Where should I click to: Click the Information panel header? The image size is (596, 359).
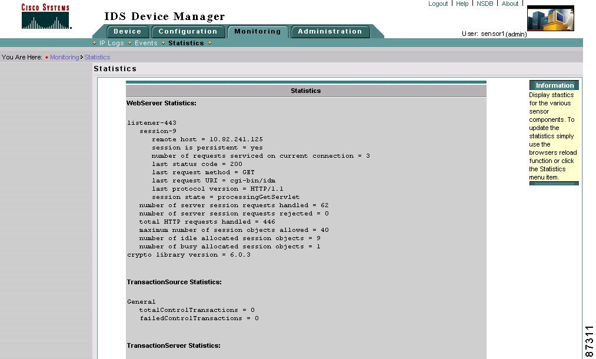point(554,85)
